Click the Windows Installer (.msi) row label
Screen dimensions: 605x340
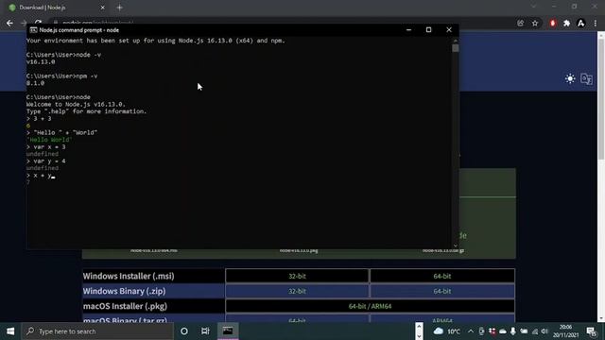click(129, 276)
